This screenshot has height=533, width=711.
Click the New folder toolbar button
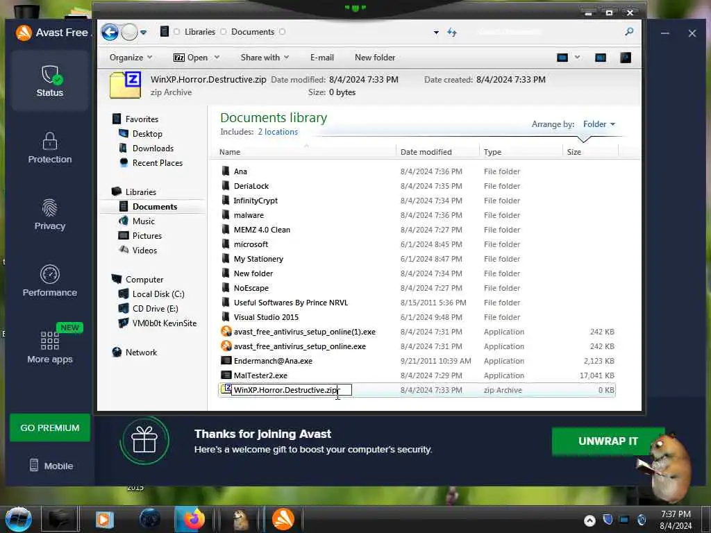pos(375,58)
